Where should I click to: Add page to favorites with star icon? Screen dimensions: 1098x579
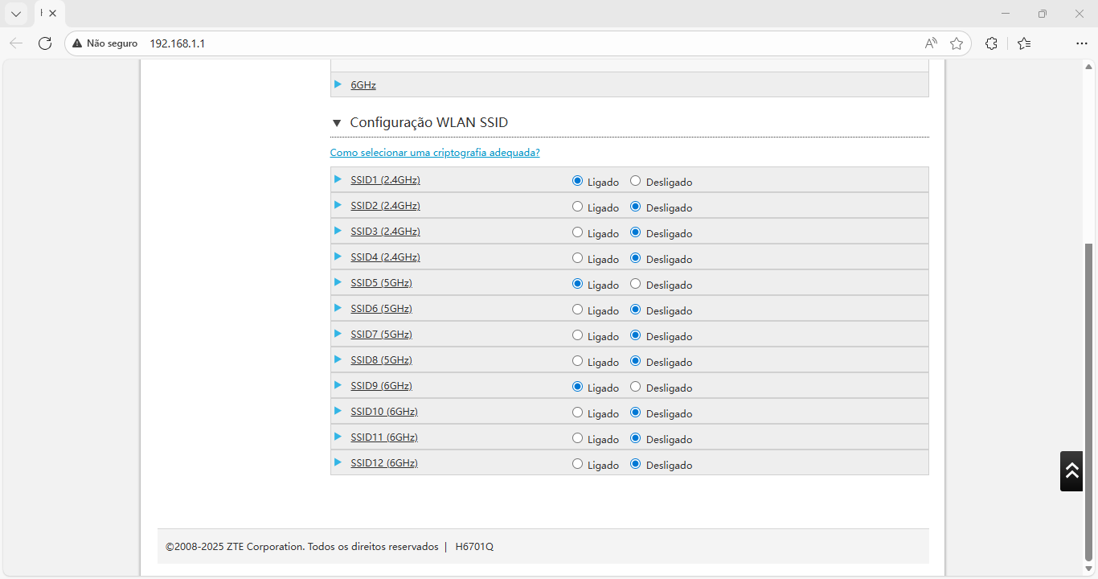click(956, 43)
